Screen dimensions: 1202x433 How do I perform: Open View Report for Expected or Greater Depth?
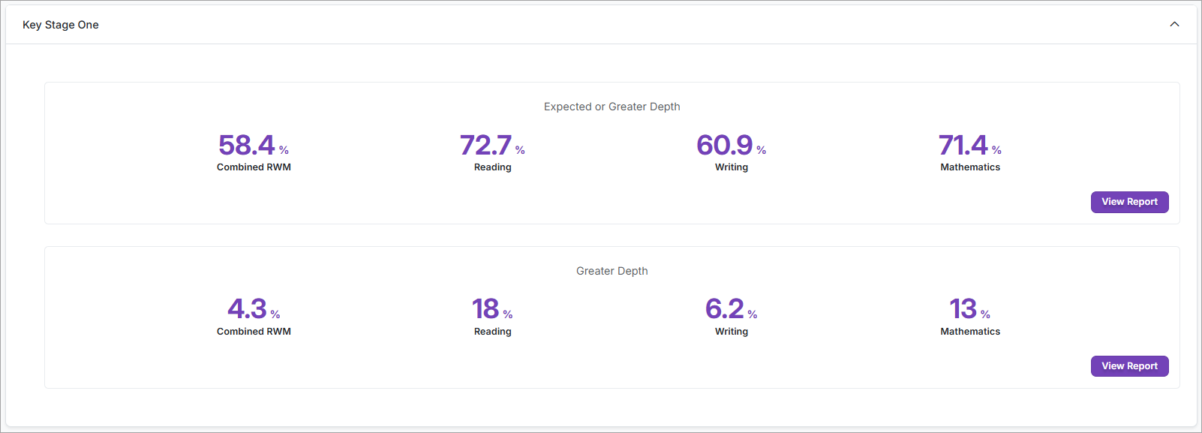click(x=1129, y=202)
